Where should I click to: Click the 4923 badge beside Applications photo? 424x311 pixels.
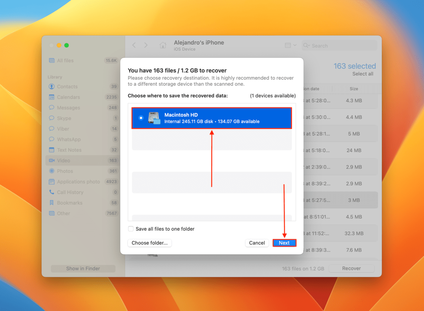[111, 182]
